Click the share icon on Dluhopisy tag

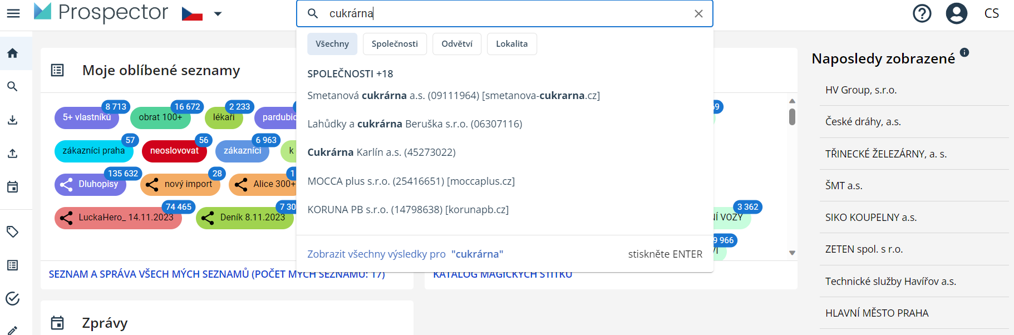[x=66, y=185]
